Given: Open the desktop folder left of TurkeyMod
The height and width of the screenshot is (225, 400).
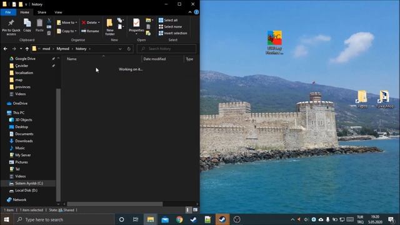Looking at the screenshot, I should pyautogui.click(x=362, y=99).
